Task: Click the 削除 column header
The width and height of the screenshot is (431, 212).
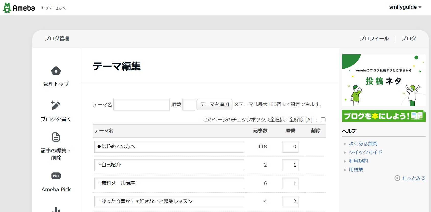Action: click(316, 131)
